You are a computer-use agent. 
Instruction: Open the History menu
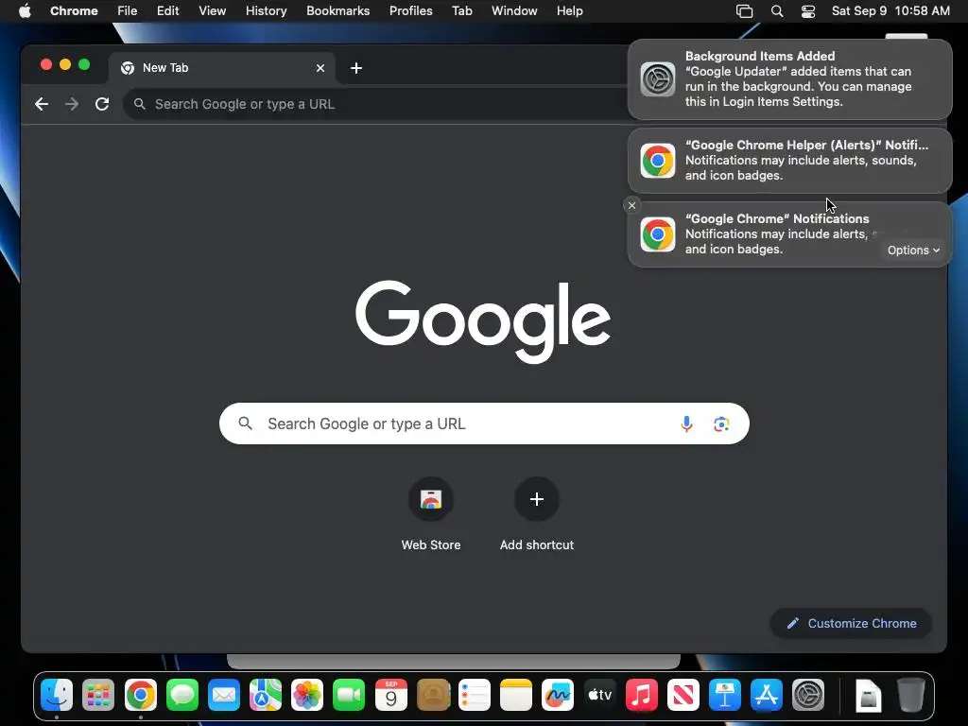266,11
